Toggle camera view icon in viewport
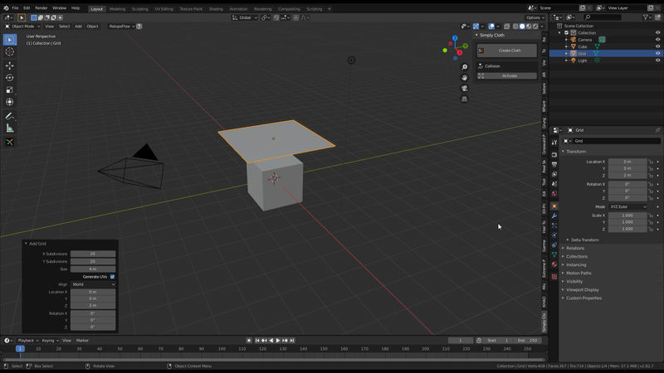Image resolution: width=664 pixels, height=373 pixels. point(465,89)
